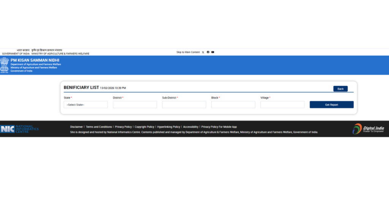
Task: Click the Back button
Action: [x=340, y=89]
